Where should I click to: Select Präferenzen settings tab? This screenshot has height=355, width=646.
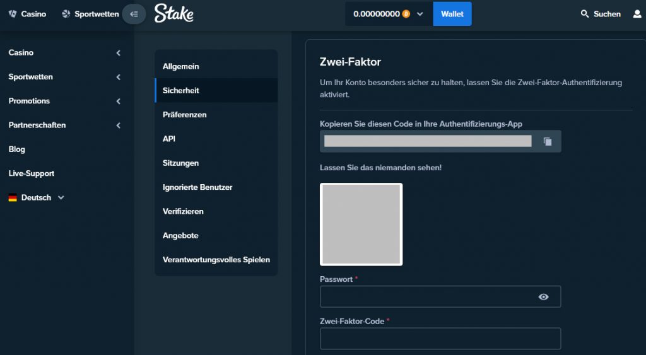pyautogui.click(x=216, y=115)
